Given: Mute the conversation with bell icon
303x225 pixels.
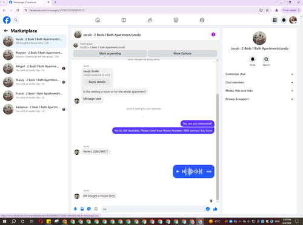Looking at the screenshot, I should [x=253, y=59].
